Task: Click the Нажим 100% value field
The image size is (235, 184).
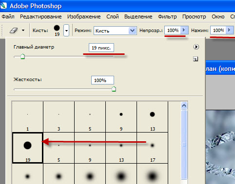Action: [x=218, y=30]
